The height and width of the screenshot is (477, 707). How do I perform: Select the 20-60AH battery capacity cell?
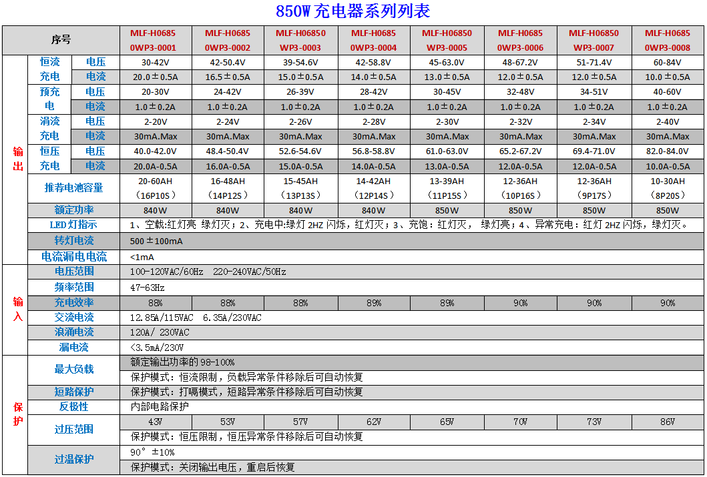[155, 188]
